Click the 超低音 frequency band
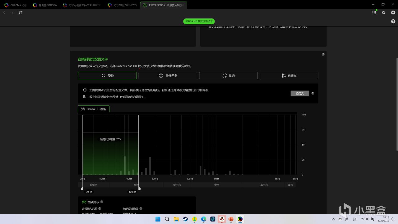Image resolution: width=398 pixels, height=224 pixels. click(x=94, y=185)
